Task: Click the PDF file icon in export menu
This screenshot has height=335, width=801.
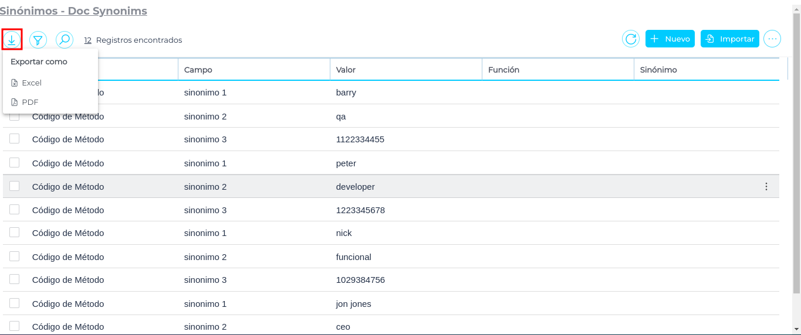Action: pyautogui.click(x=15, y=102)
